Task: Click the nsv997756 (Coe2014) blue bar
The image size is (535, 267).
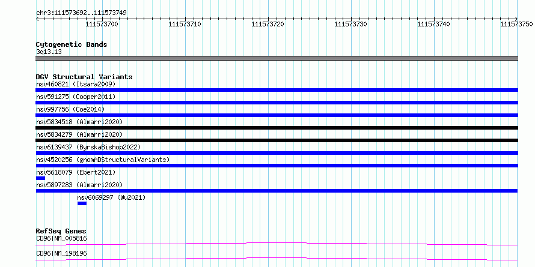Action: tap(277, 115)
